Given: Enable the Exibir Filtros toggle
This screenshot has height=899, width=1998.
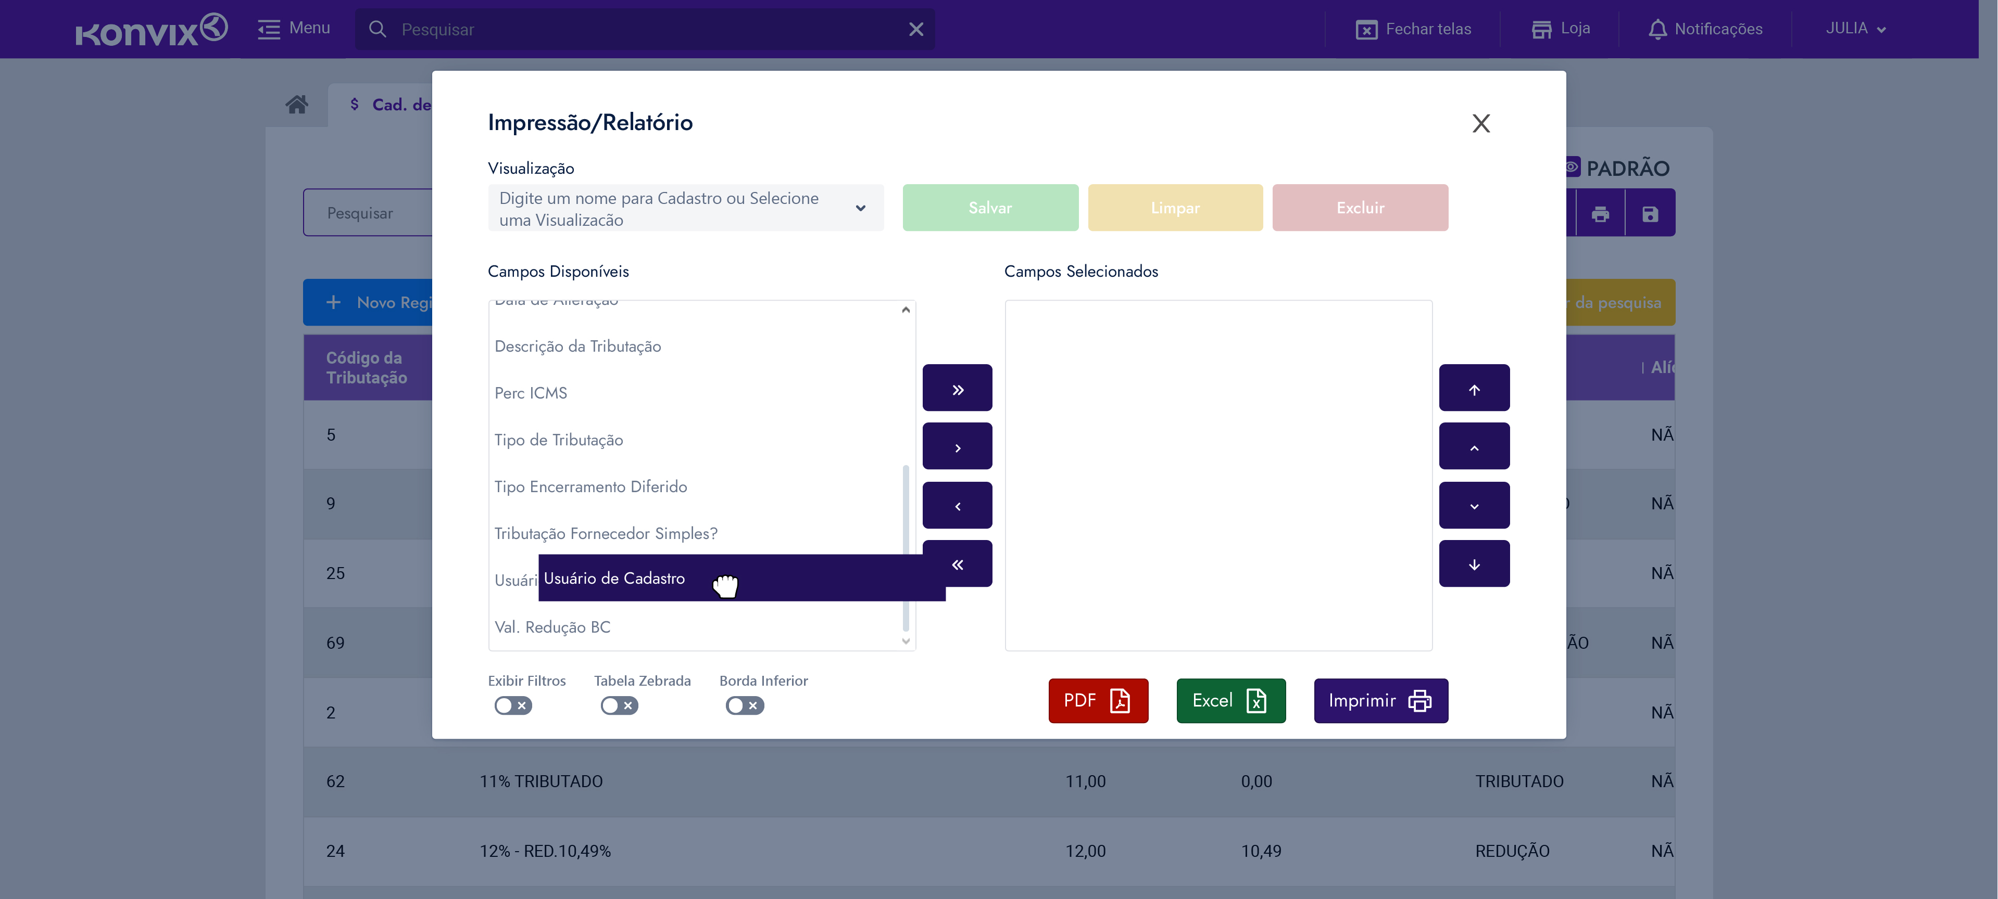Looking at the screenshot, I should (x=513, y=704).
